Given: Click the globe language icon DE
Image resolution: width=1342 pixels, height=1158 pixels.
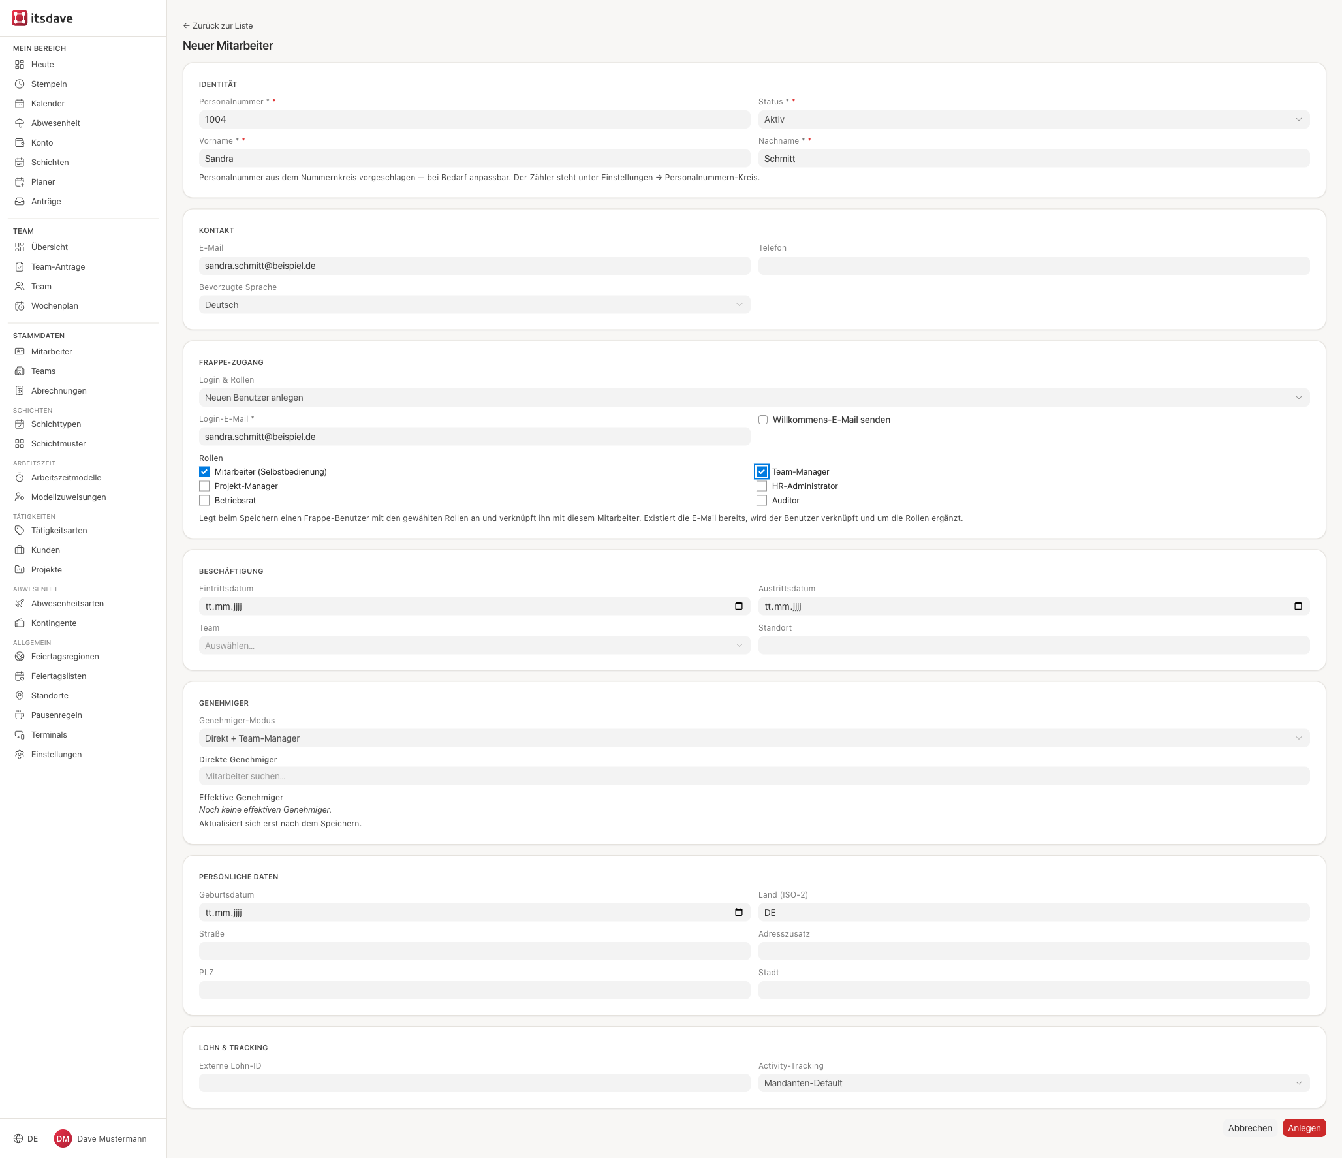Looking at the screenshot, I should pyautogui.click(x=18, y=1139).
